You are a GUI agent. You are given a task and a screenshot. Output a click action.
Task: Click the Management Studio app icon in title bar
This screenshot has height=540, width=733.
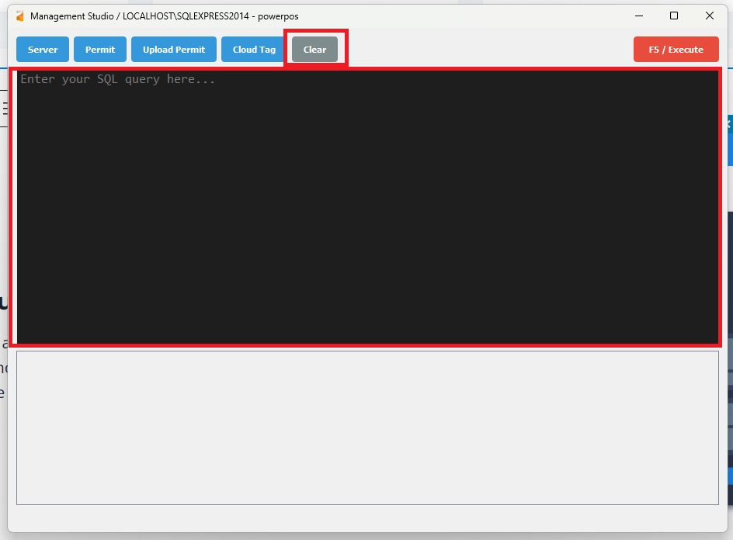coord(20,16)
